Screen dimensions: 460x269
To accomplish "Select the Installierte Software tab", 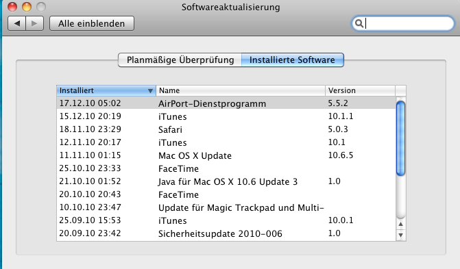I will pyautogui.click(x=292, y=60).
